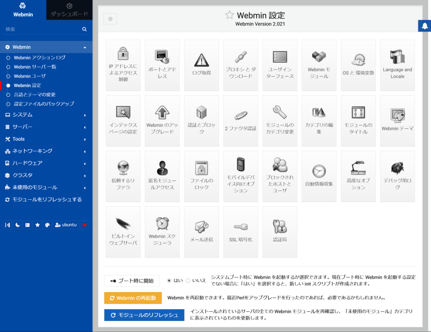Select いいえ radio for boot start

[x=188, y=281]
